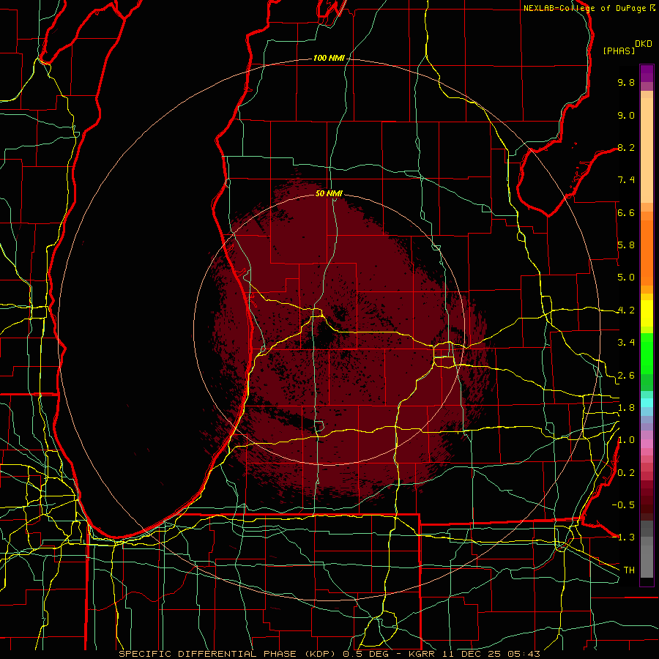
Task: Click the bright green segment of the color bar
Action: [647, 354]
